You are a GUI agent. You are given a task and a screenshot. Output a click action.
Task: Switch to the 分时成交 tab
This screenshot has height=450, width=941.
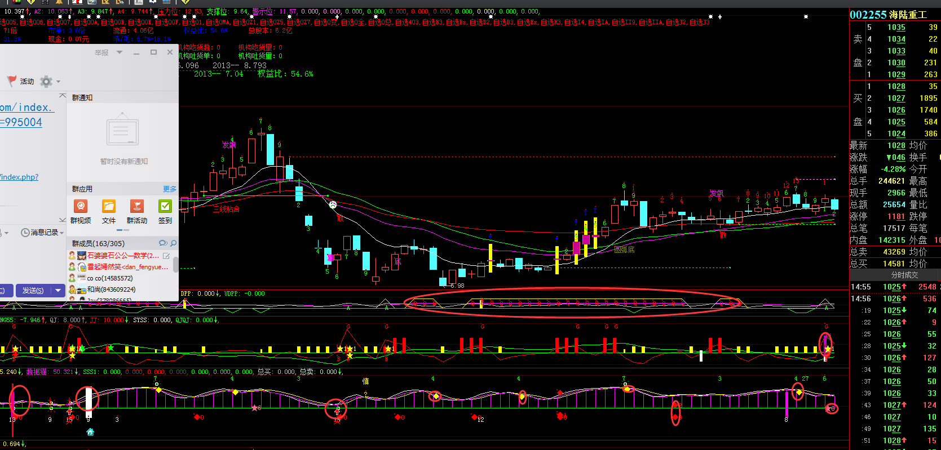point(904,275)
